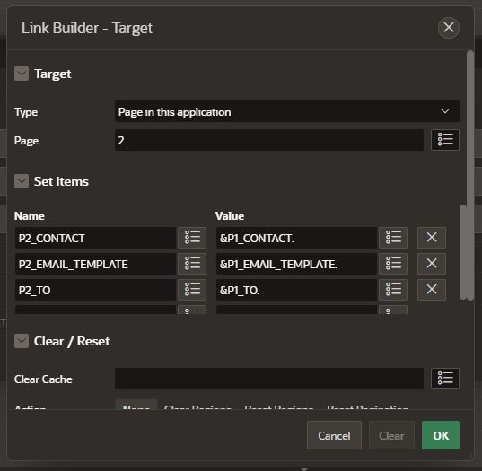The width and height of the screenshot is (482, 471).
Task: Confirm with the green OK button
Action: tap(441, 435)
